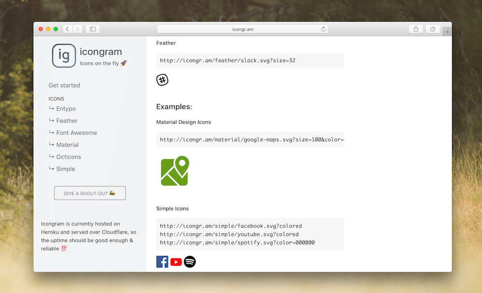The width and height of the screenshot is (482, 293).
Task: Go back to the previous page
Action: (x=67, y=29)
